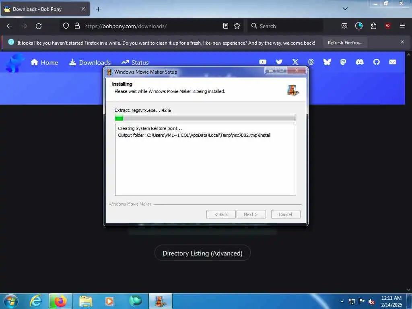Viewport: 412px width, 309px height.
Task: Click the Output folder log line
Action: (194, 135)
